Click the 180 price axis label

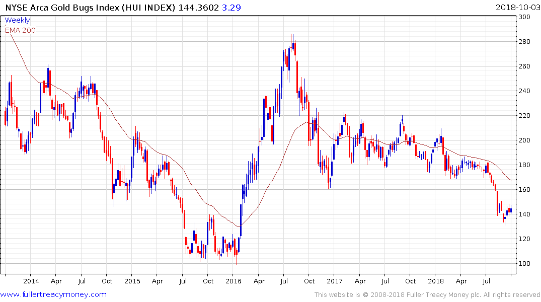point(524,165)
